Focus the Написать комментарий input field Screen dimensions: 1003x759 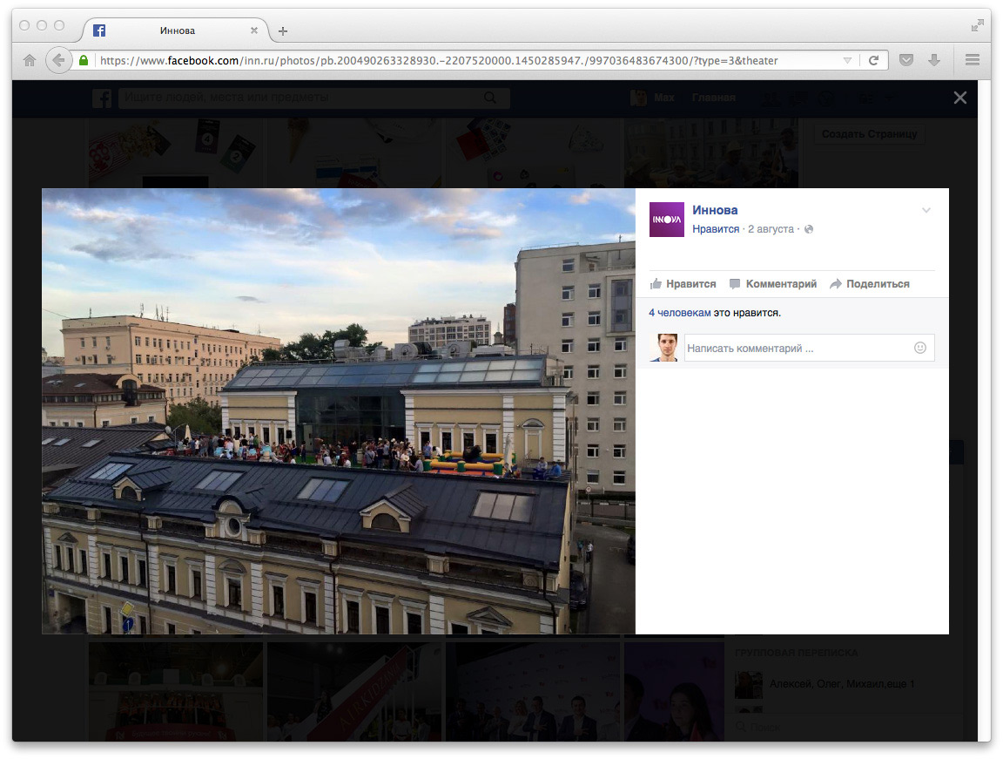pos(797,349)
